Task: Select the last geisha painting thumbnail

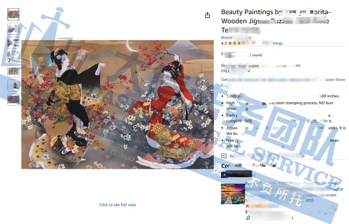Action: [x=13, y=100]
